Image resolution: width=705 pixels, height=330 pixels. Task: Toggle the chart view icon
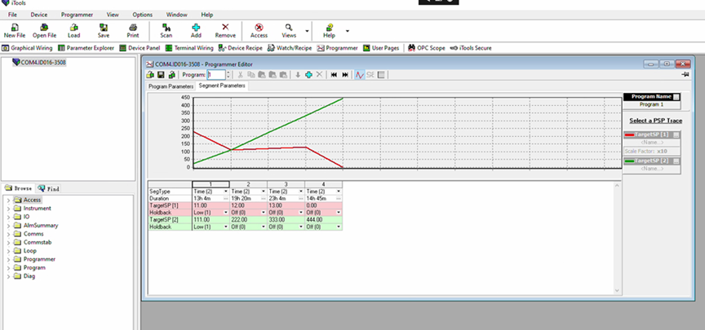[x=359, y=75]
